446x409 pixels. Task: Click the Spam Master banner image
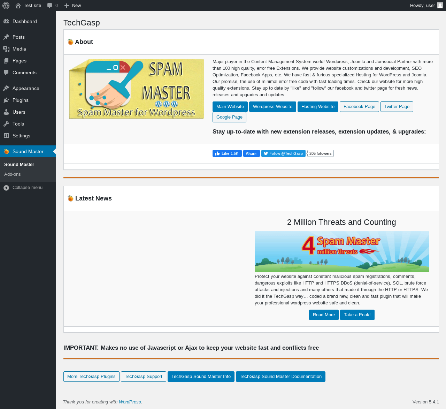point(136,89)
